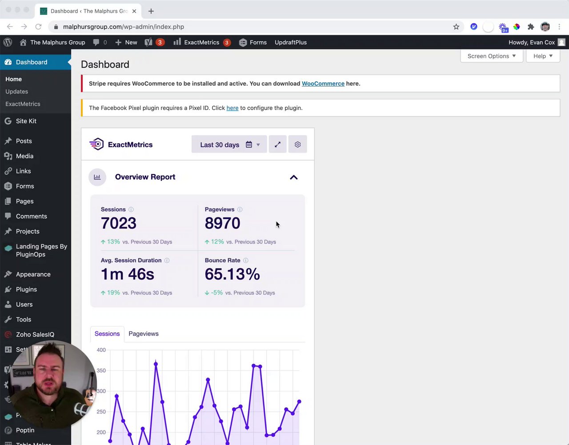Switch to the Sessions chart tab

coord(107,334)
